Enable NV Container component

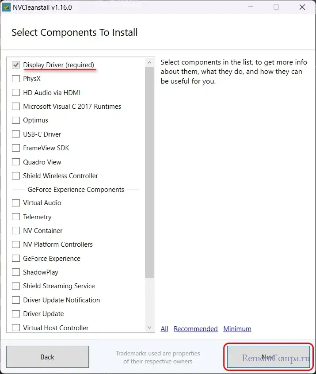coord(16,231)
